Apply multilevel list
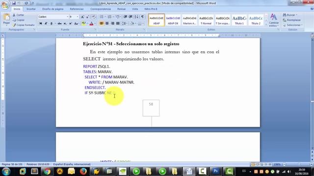The height and width of the screenshot is (176, 314). pos(118,17)
